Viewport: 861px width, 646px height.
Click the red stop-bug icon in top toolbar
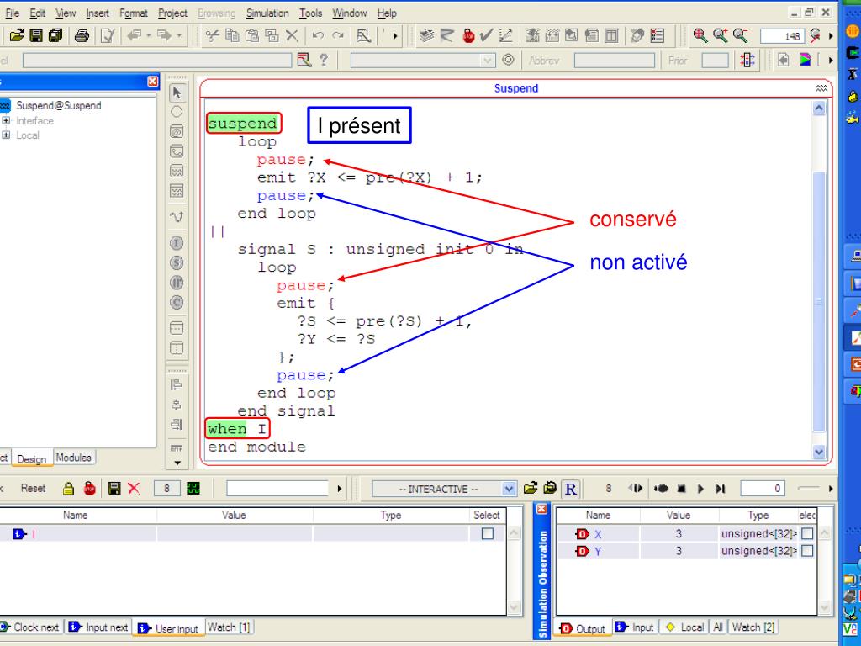point(468,35)
